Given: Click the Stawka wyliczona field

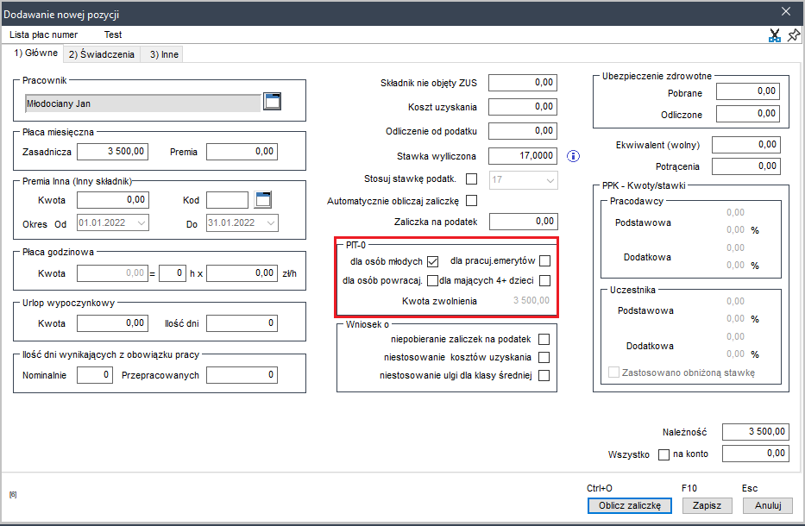Looking at the screenshot, I should pos(523,155).
